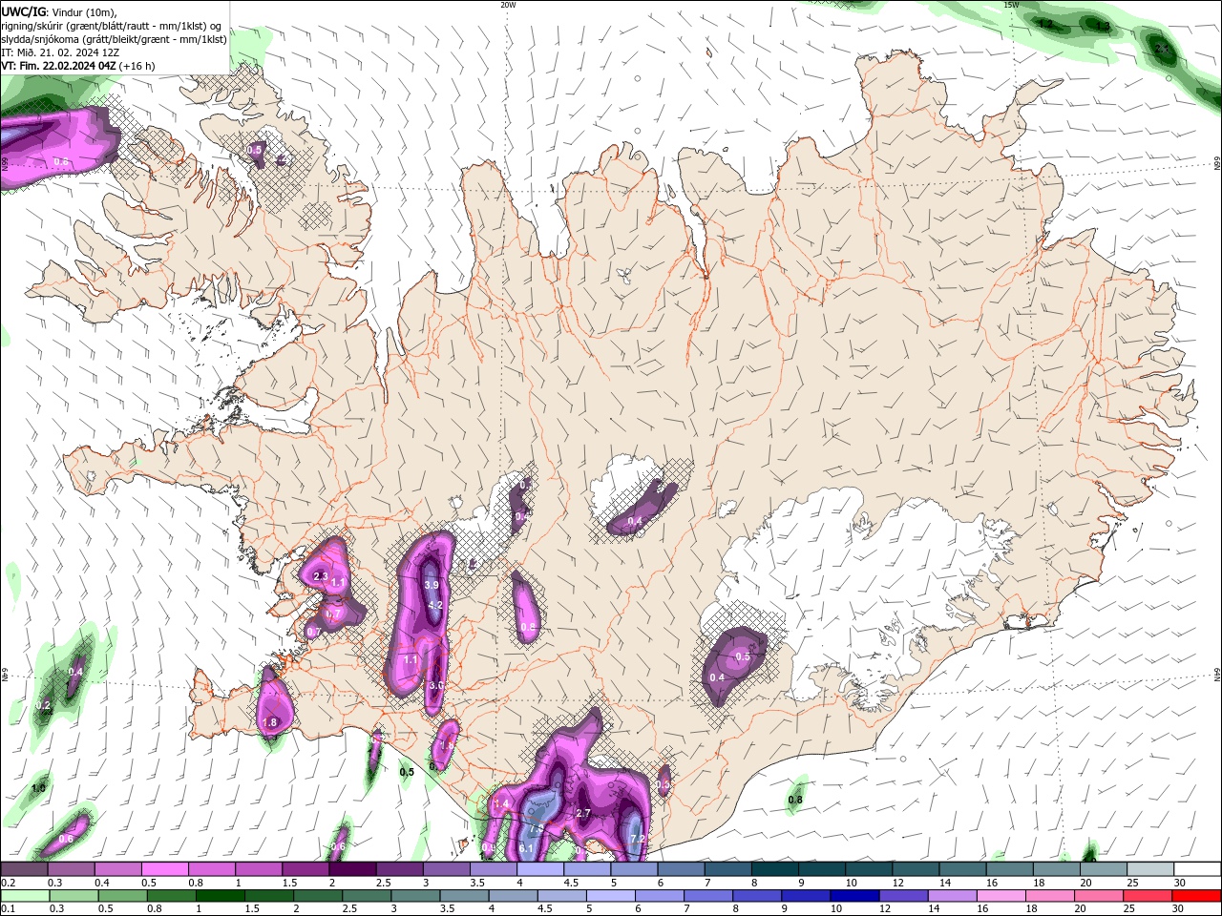Pick the deep blue rain swatch between 10 and 12
Screen dimensions: 1222x916
coord(854,896)
